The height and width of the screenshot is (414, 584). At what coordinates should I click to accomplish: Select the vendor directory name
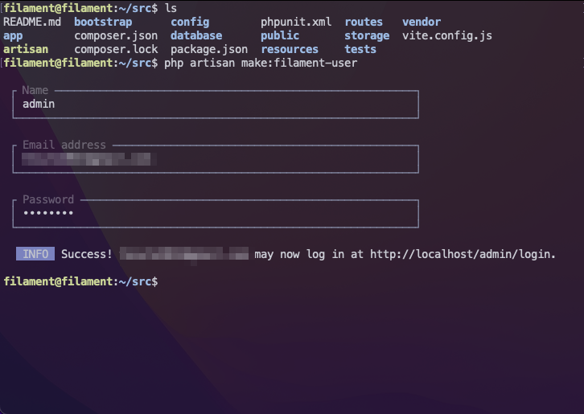click(422, 22)
